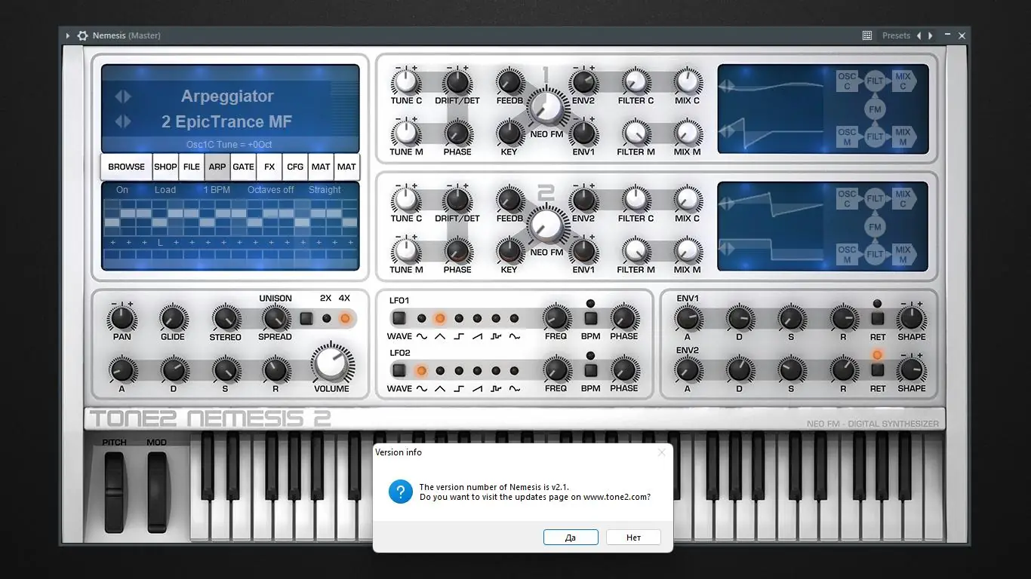The width and height of the screenshot is (1031, 579).
Task: Confirm with the Да button
Action: (x=571, y=538)
